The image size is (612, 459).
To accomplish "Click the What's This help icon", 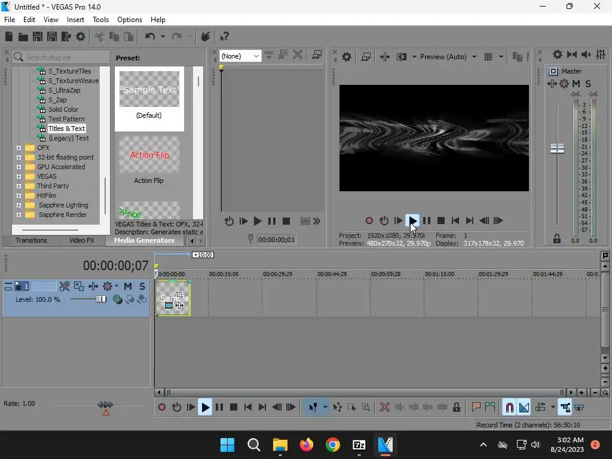I will [224, 36].
